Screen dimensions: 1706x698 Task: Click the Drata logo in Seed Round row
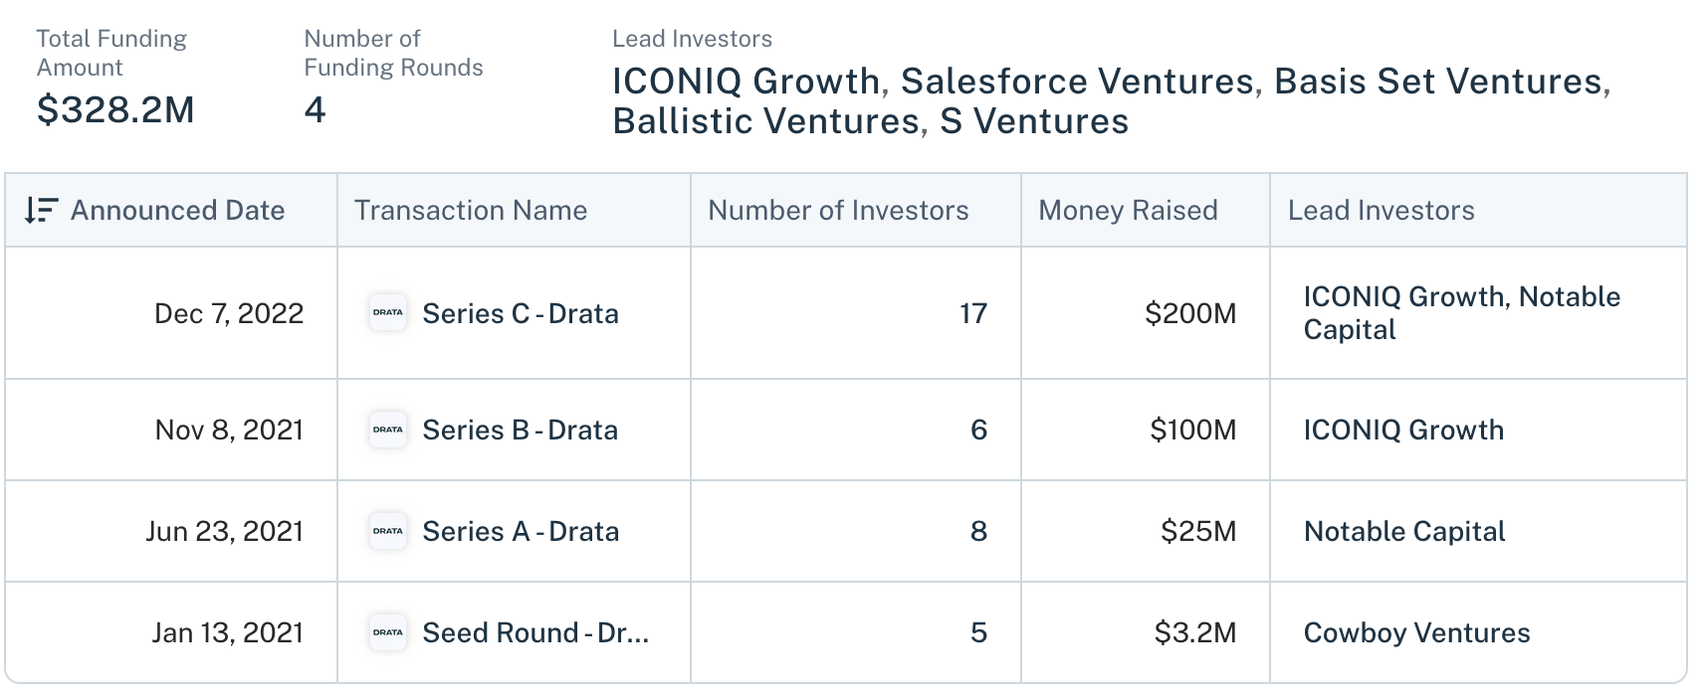(x=388, y=632)
